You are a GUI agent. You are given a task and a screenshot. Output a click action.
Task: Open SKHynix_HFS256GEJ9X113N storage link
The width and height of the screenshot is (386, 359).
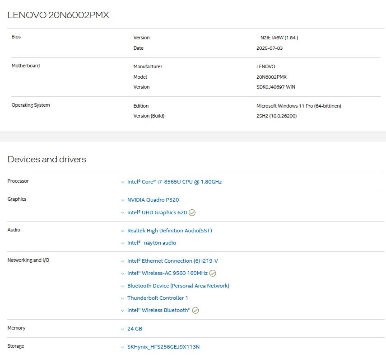(x=163, y=347)
